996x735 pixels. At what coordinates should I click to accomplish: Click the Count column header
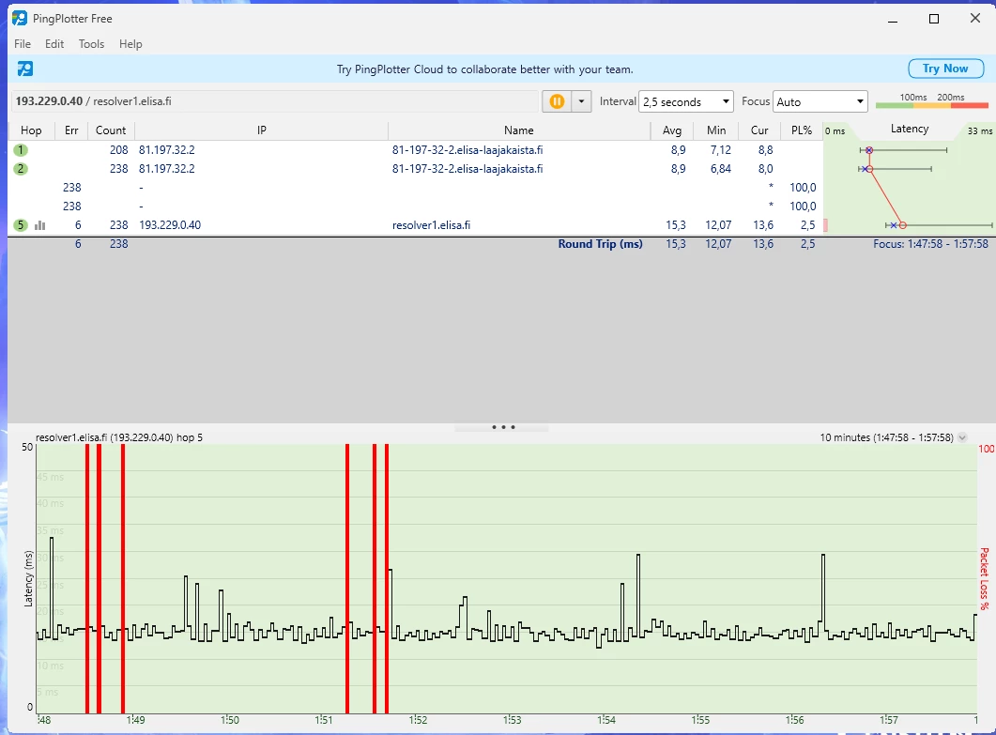coord(111,130)
